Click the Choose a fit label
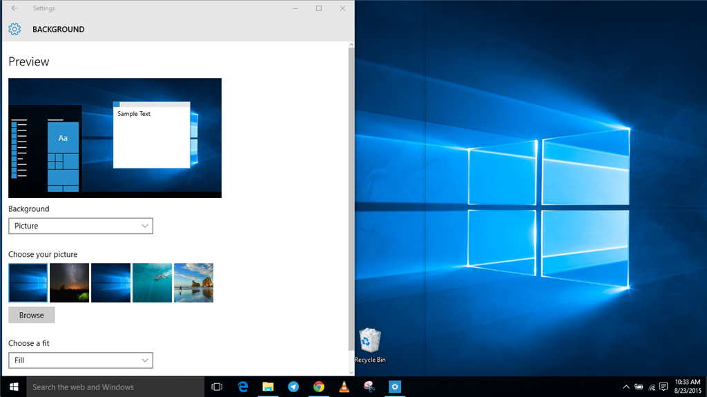 [x=29, y=343]
